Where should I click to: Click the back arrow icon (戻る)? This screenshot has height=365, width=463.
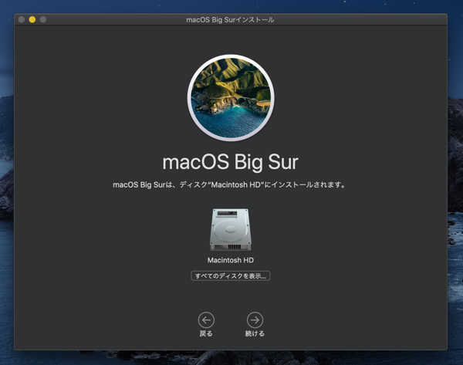[x=206, y=319]
